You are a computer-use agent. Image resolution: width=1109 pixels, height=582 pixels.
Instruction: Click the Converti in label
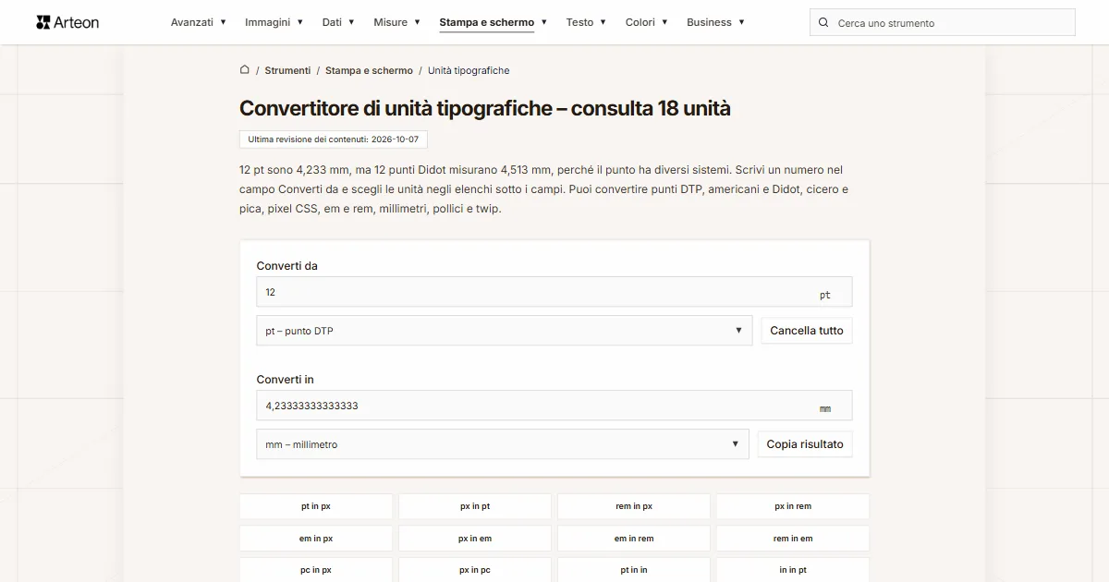coord(285,380)
